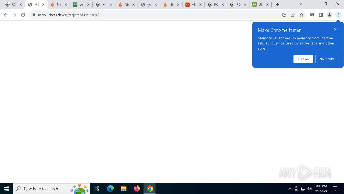Turn on Memory Saver
Viewport: 344px width, 194px height.
(x=303, y=59)
